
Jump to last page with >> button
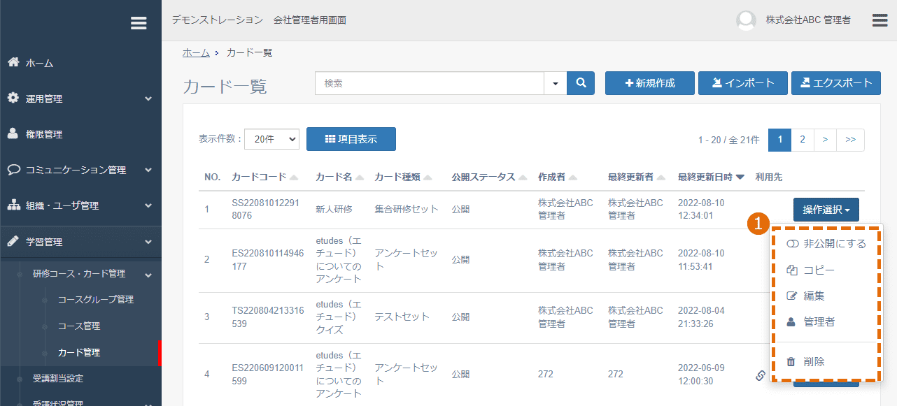click(850, 140)
